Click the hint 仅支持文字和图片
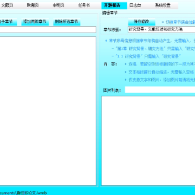This screenshot has height=195, width=195. 160,80
